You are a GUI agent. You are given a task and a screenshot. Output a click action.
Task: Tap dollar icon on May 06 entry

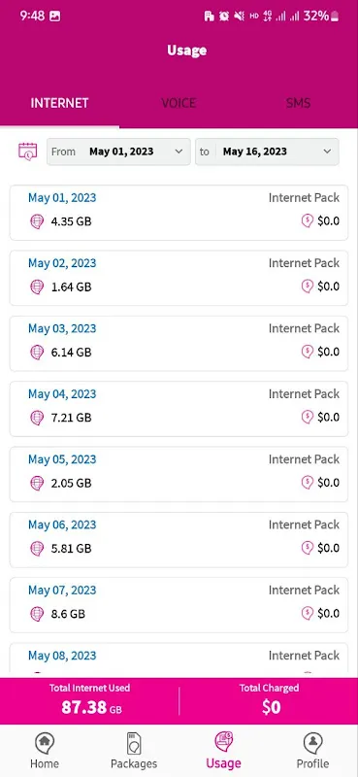pyautogui.click(x=308, y=548)
